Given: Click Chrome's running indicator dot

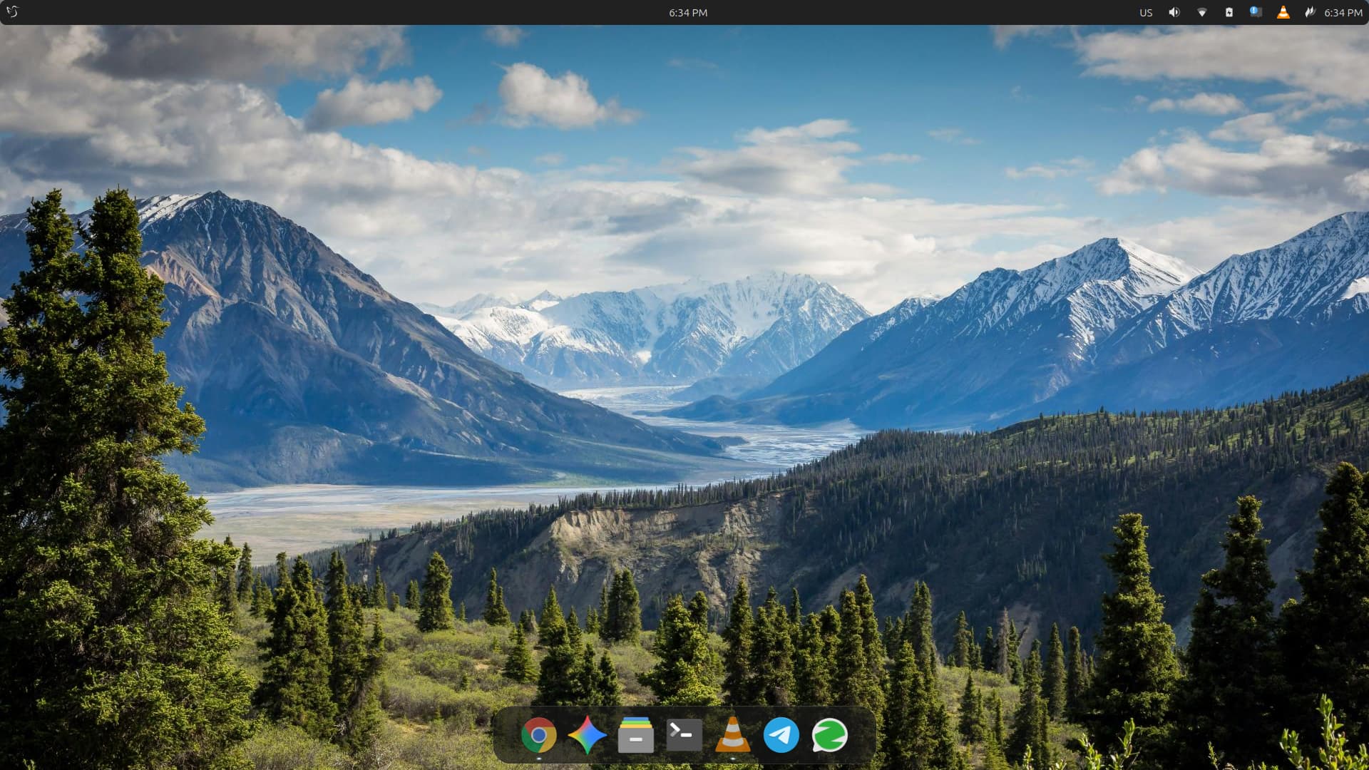Looking at the screenshot, I should 538,759.
